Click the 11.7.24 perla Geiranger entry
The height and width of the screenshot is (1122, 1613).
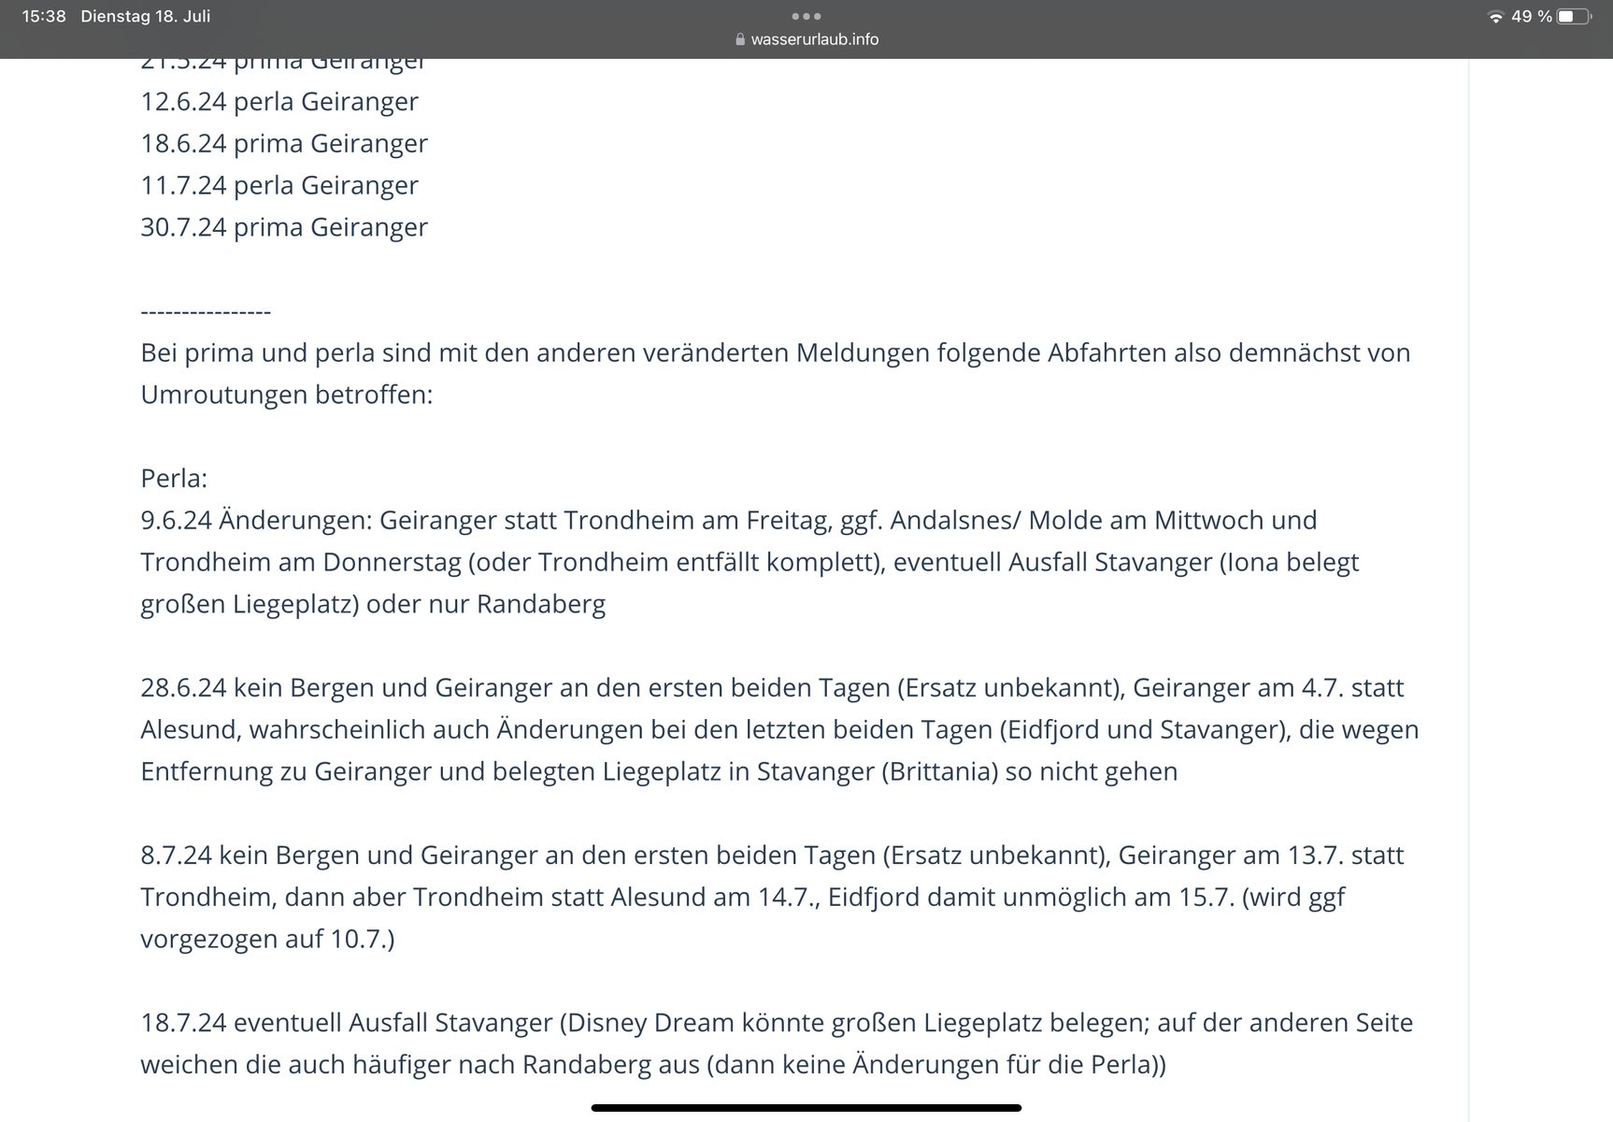point(279,185)
